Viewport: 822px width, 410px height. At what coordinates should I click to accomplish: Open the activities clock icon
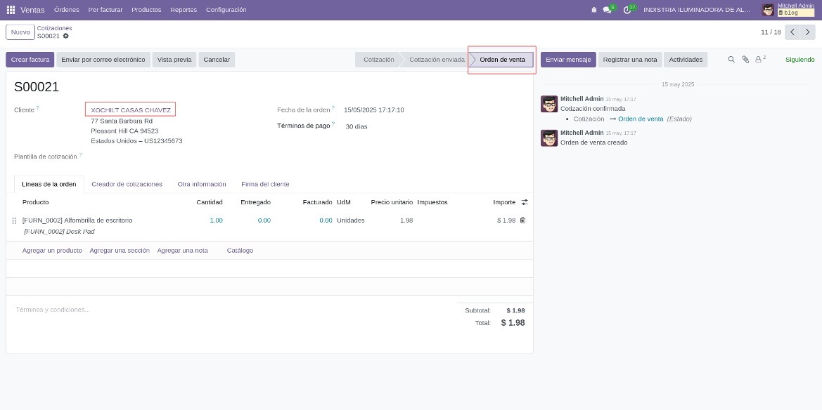(628, 9)
